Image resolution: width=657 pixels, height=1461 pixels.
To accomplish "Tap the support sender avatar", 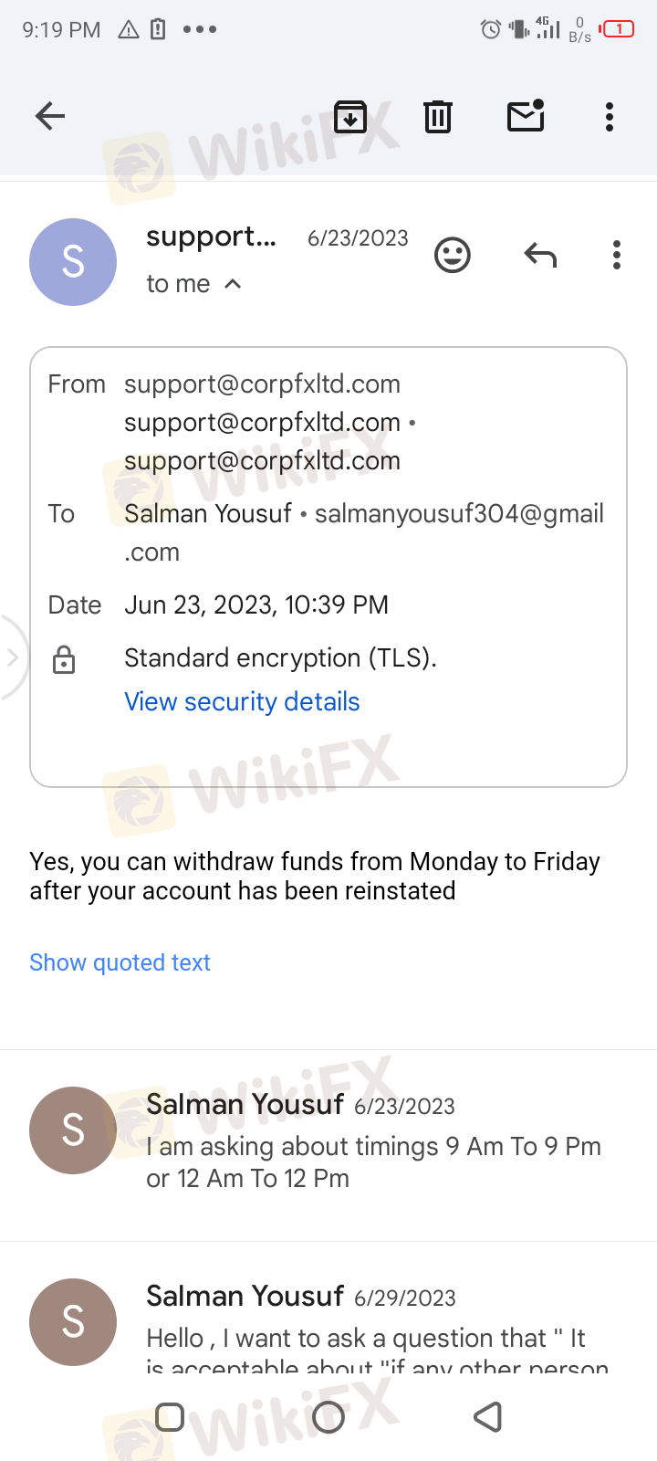I will 73,262.
